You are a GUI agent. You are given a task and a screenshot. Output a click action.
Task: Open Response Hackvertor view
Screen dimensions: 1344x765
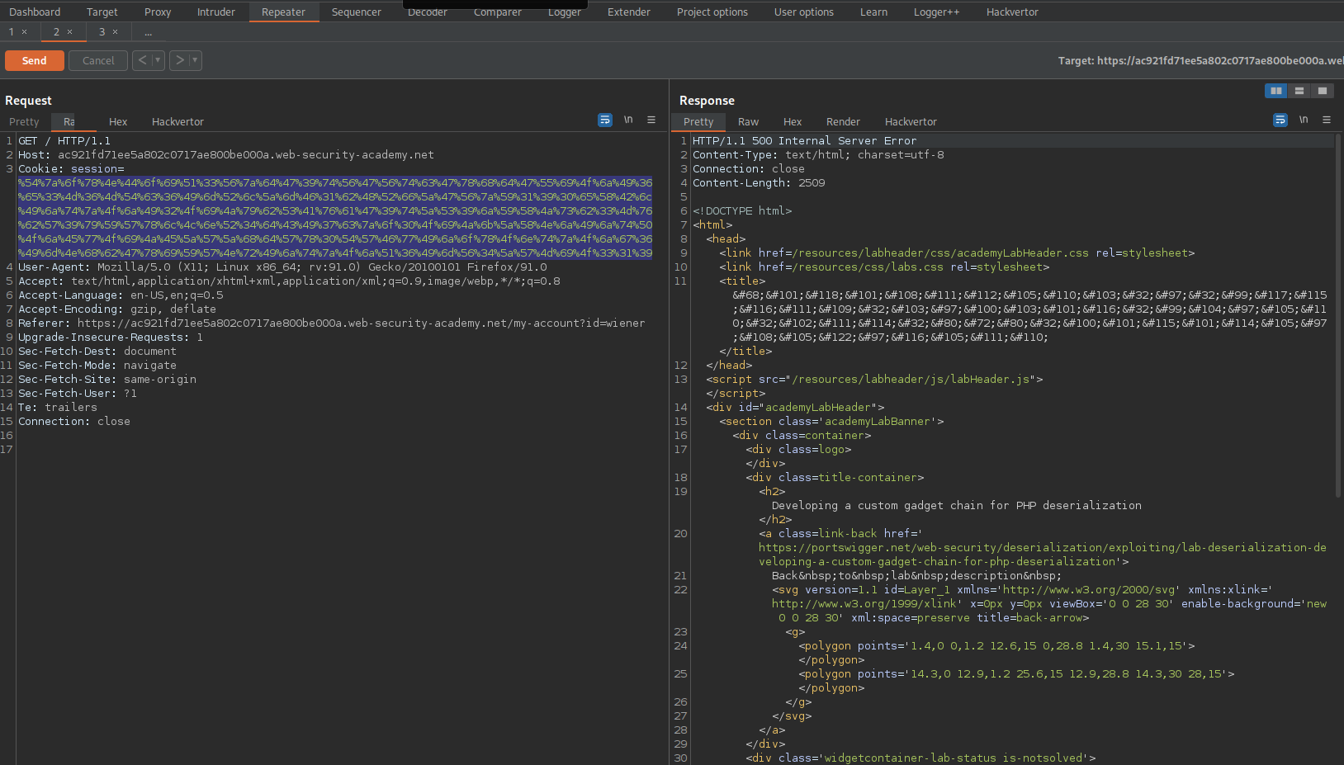[x=911, y=121]
